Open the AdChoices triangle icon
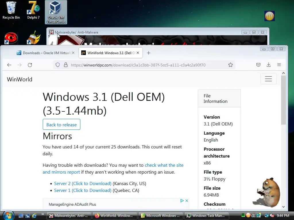This screenshot has height=220, width=294. (182, 201)
